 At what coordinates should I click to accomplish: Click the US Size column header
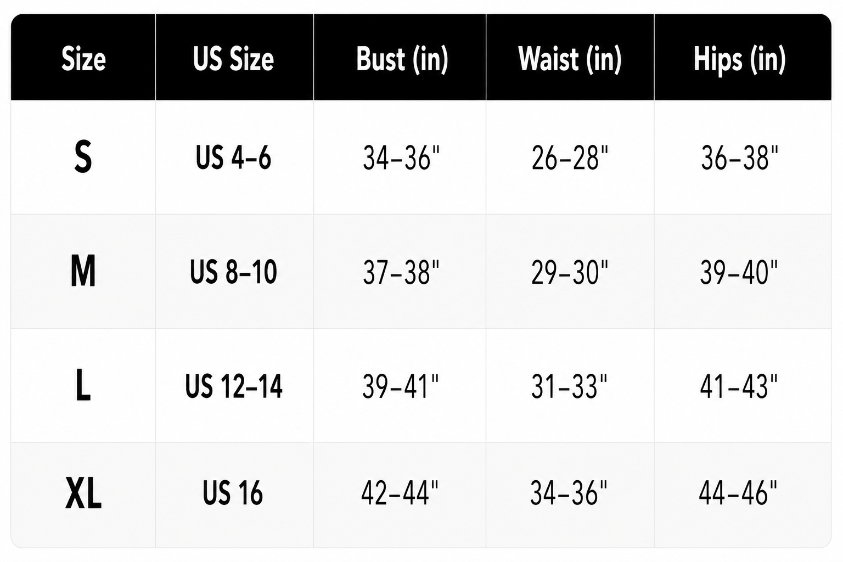[x=234, y=58]
